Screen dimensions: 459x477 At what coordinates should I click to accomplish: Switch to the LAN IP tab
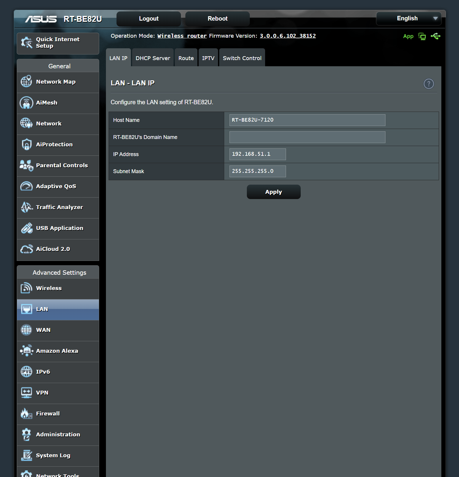[x=118, y=58]
